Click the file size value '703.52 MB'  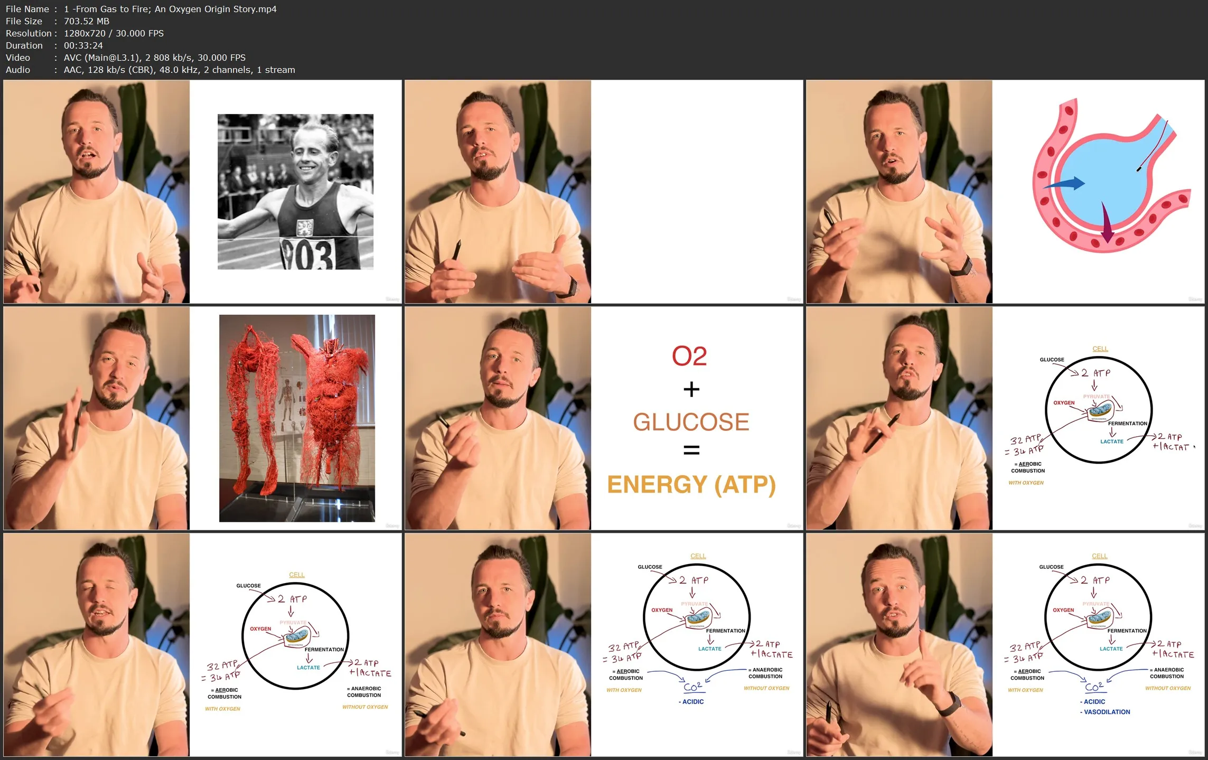[87, 21]
